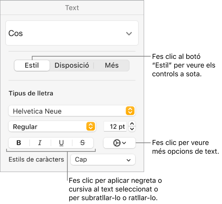Viewport: 222px width, 204px height.
Task: Switch to the Disposició tab
Action: tap(72, 66)
